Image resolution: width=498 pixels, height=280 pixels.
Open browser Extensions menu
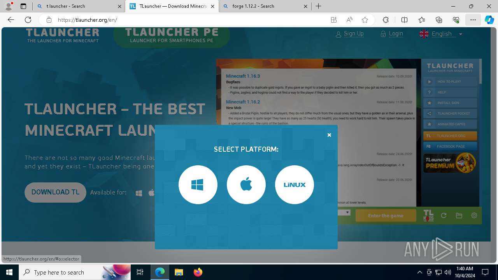[x=386, y=20]
